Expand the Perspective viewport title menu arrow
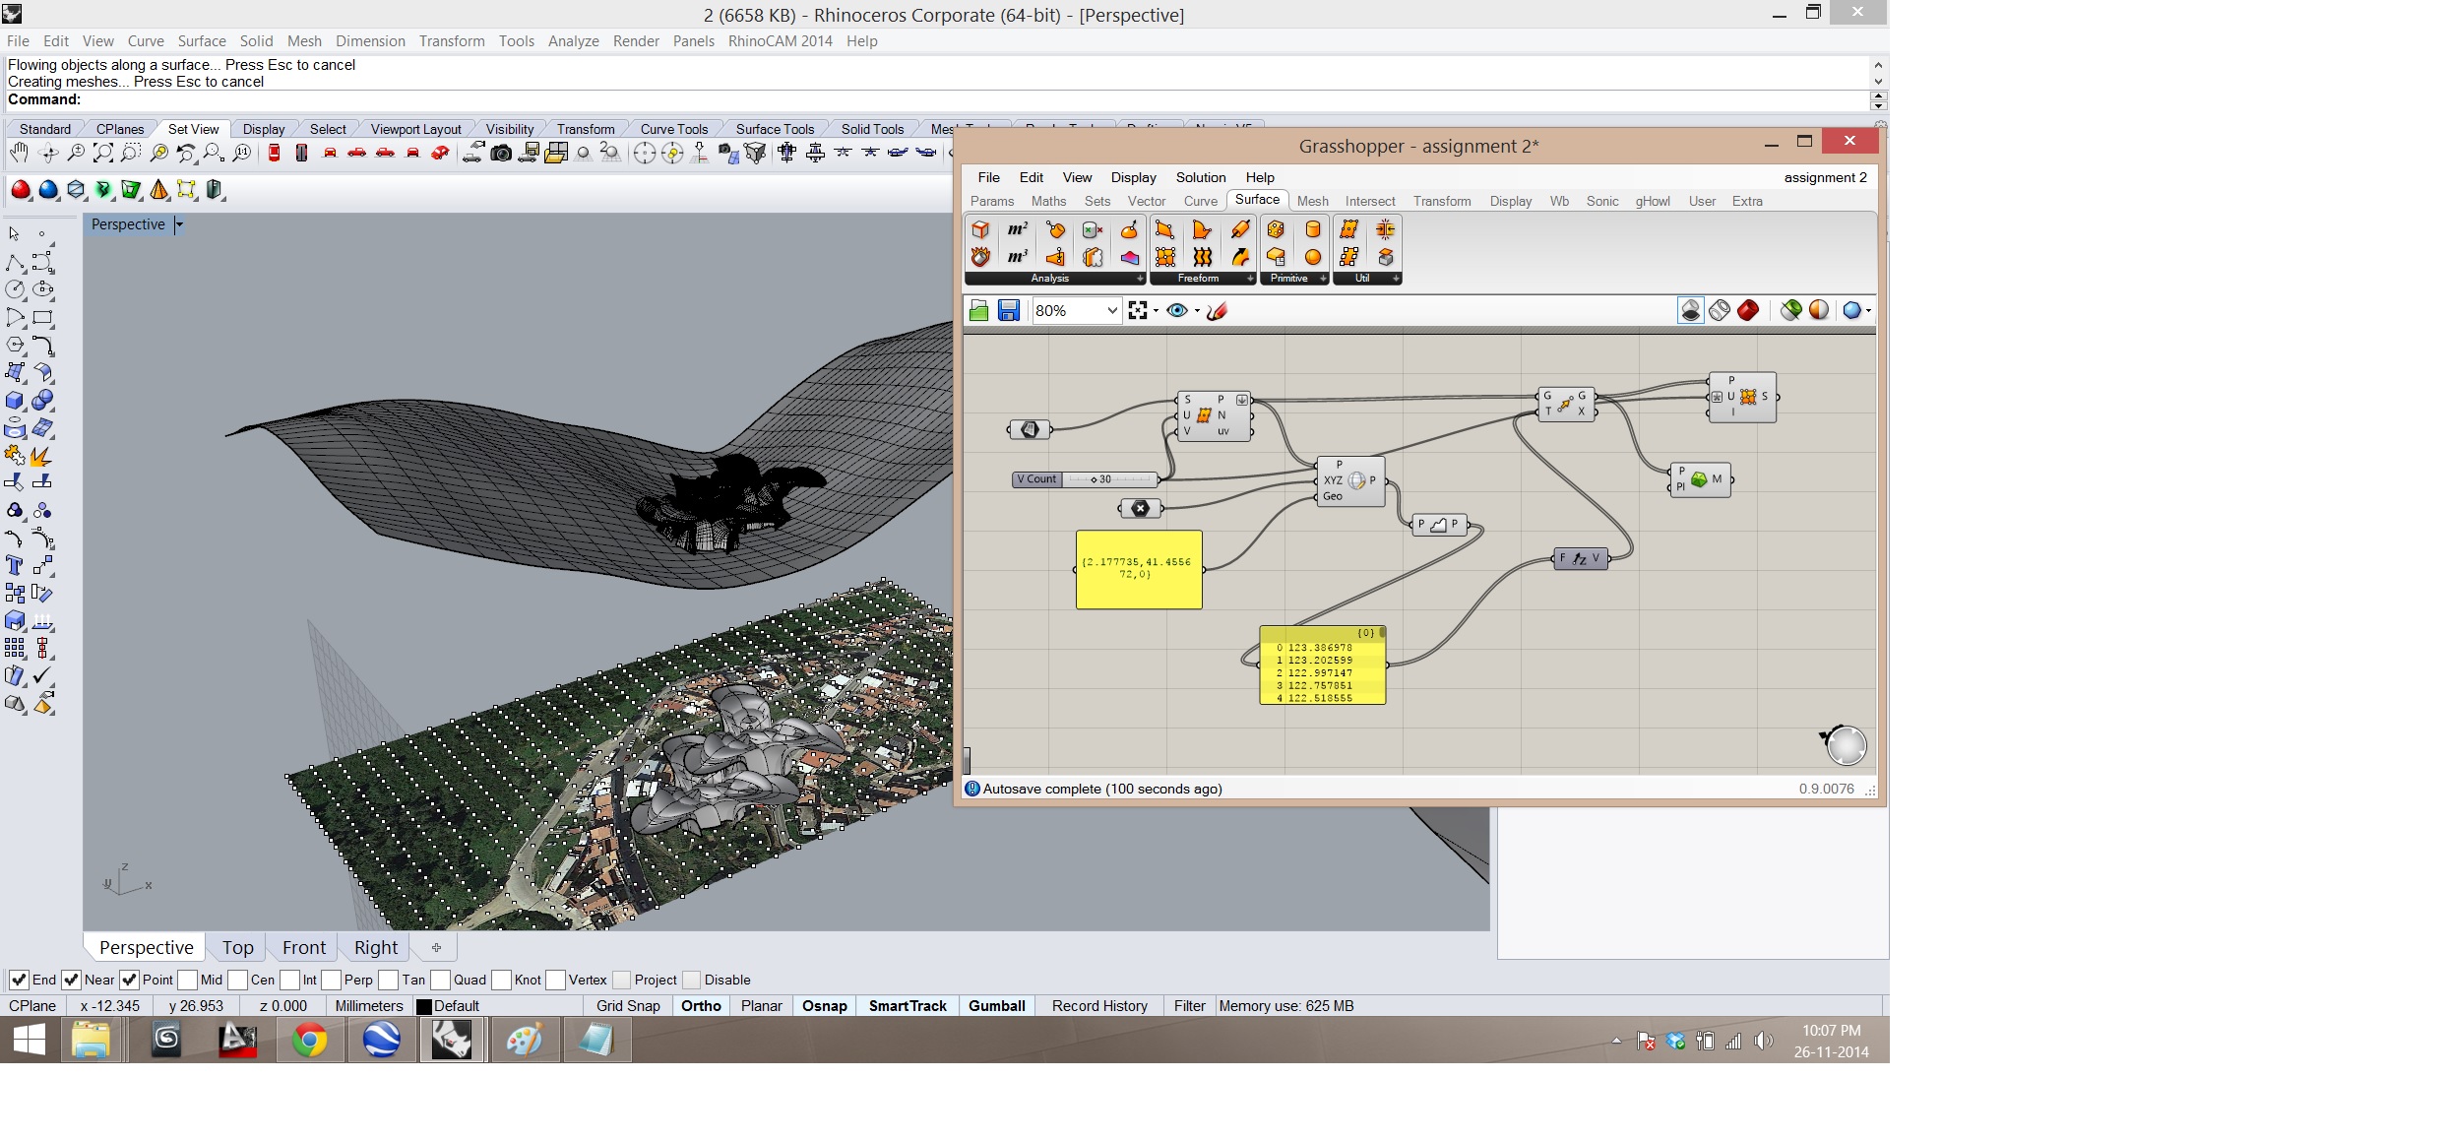The width and height of the screenshot is (2443, 1141). coord(179,224)
